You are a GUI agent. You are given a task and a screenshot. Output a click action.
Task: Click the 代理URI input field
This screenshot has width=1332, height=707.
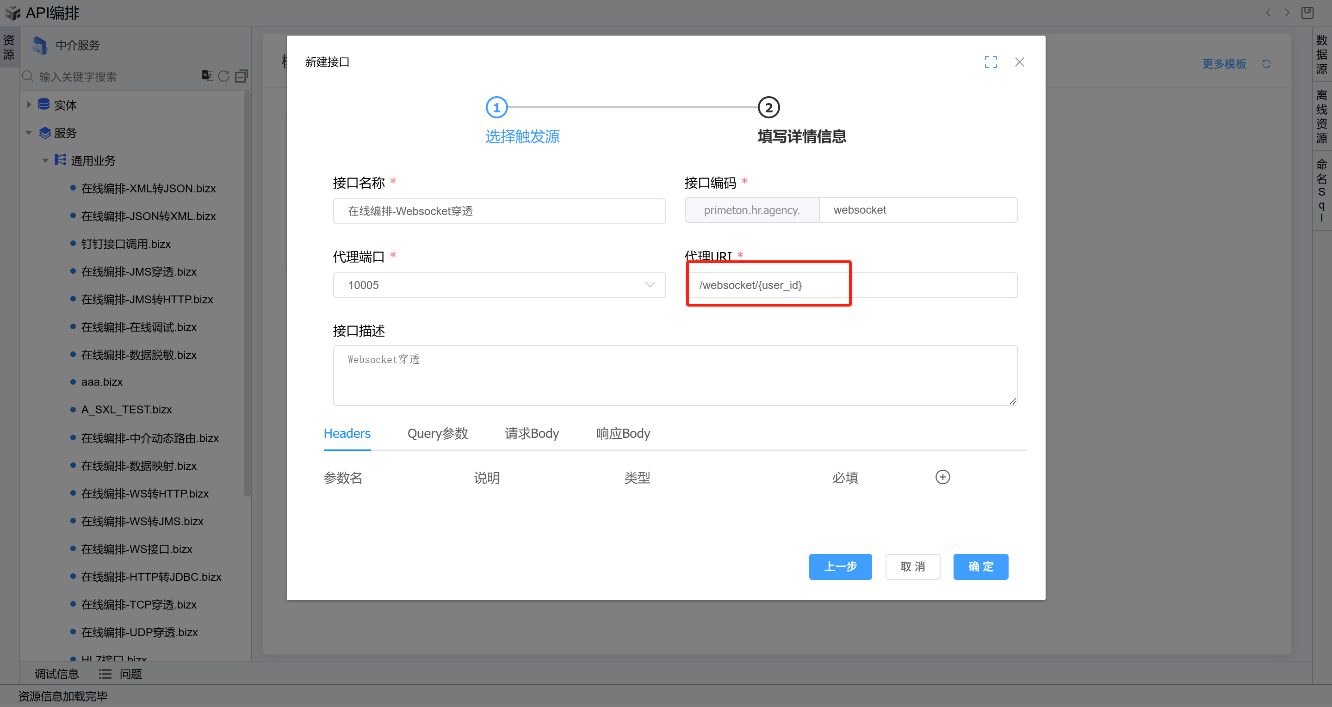850,285
